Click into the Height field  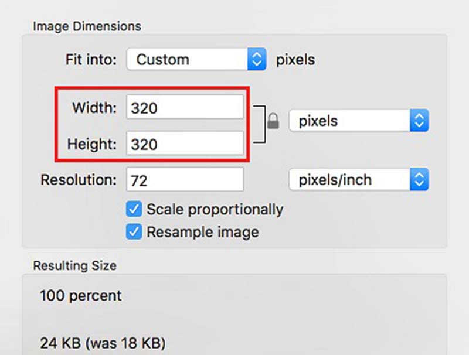pos(185,143)
